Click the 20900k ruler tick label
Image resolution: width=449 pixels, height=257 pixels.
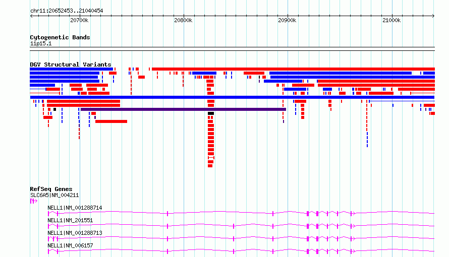(x=287, y=20)
